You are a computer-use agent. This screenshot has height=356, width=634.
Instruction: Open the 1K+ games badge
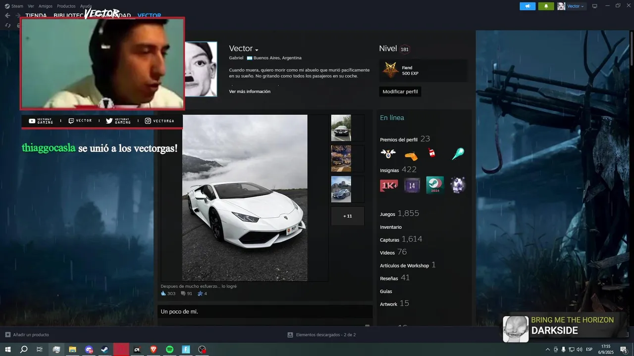(389, 185)
